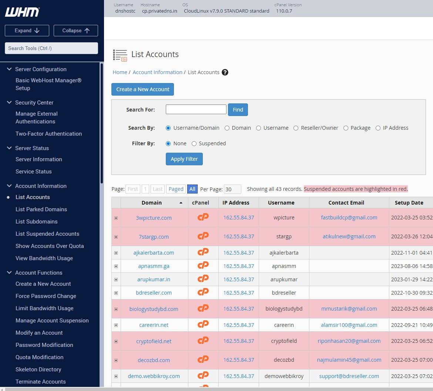Open cPanel icon for 3wpicture.com
433x391 pixels.
(x=203, y=217)
